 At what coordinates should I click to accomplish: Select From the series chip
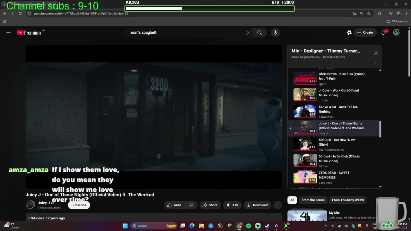coord(313,200)
